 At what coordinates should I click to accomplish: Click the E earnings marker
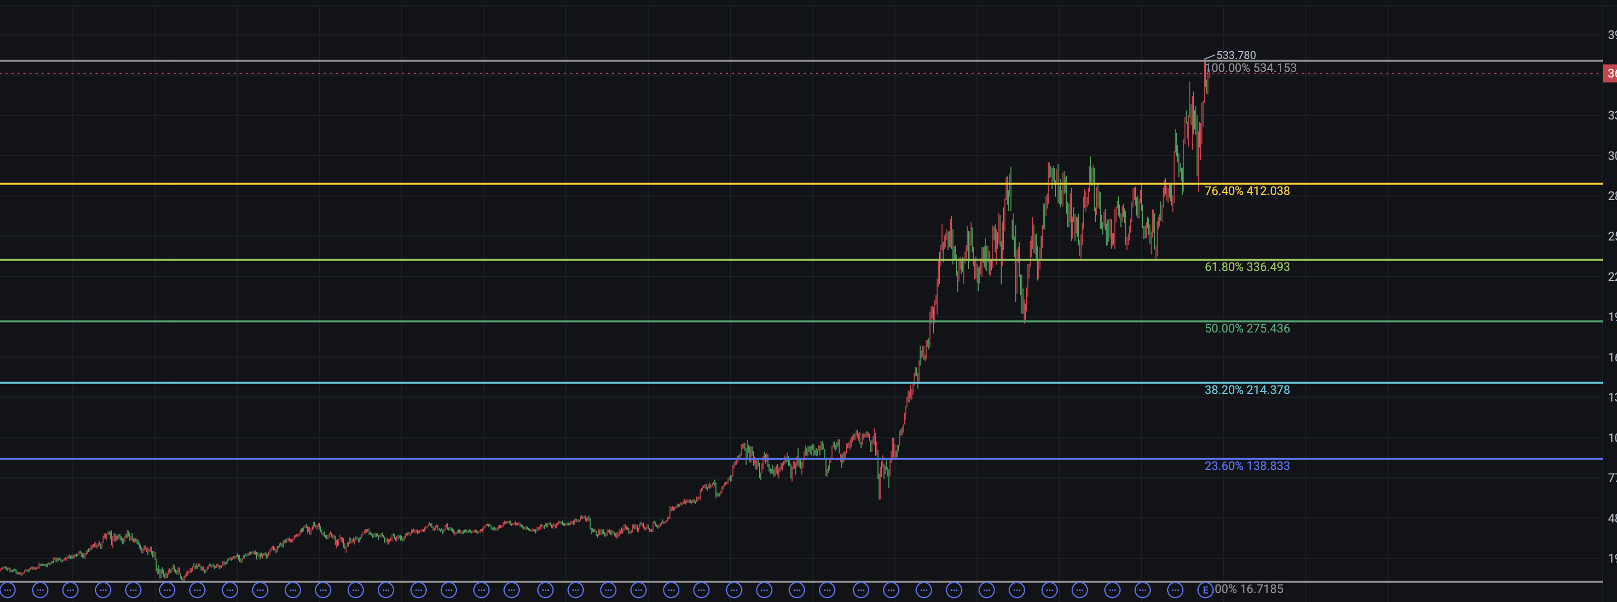click(1205, 590)
